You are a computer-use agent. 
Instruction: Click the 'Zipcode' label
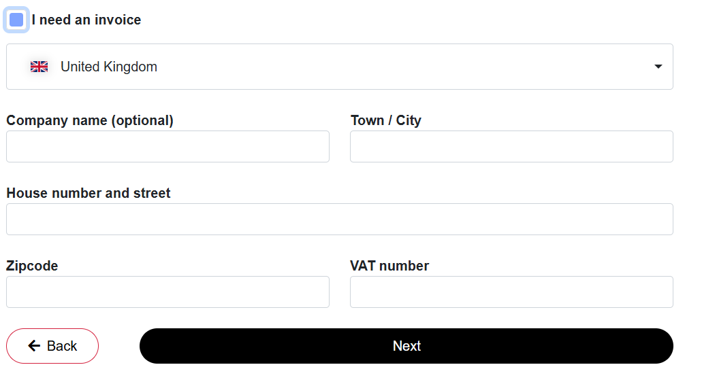coord(32,266)
